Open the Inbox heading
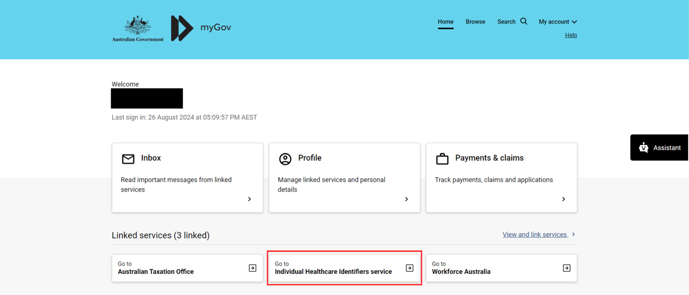The image size is (689, 295). coord(151,158)
